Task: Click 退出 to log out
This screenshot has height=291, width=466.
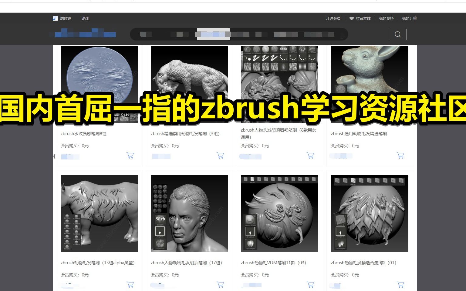Action: (86, 18)
